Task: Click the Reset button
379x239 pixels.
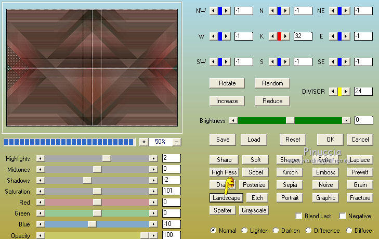Action: (x=293, y=140)
